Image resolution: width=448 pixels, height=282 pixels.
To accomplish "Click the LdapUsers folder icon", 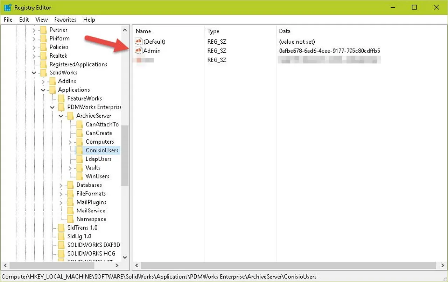I will tap(80, 159).
